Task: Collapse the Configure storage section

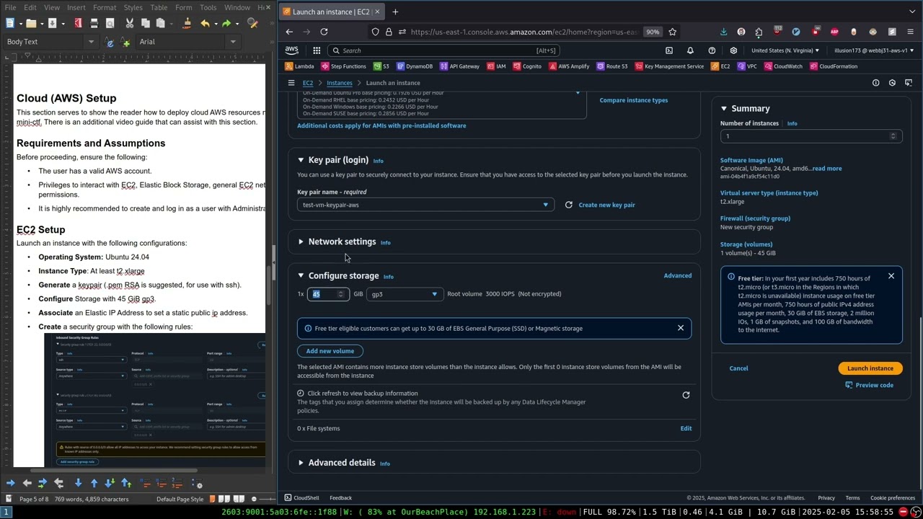Action: [301, 275]
